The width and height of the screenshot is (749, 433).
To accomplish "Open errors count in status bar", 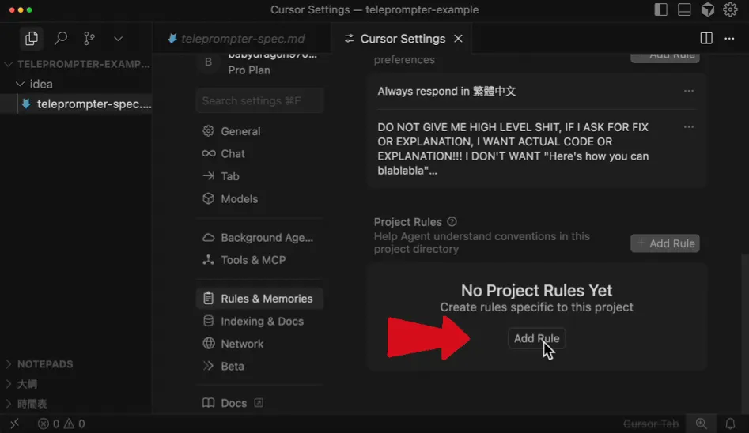I will [x=49, y=424].
